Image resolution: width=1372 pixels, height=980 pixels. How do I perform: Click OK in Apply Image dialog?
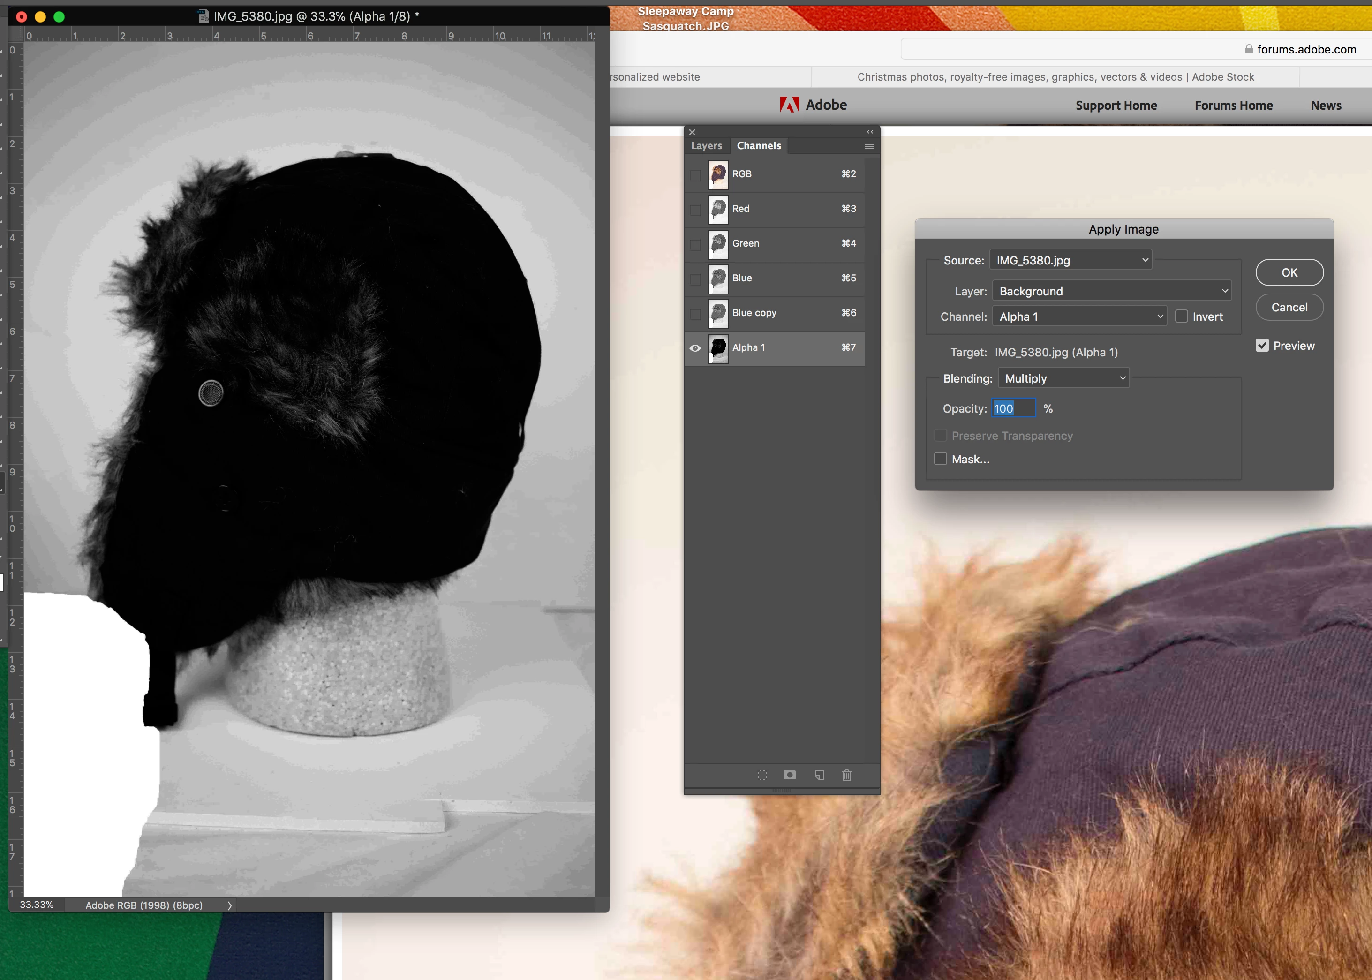point(1289,273)
